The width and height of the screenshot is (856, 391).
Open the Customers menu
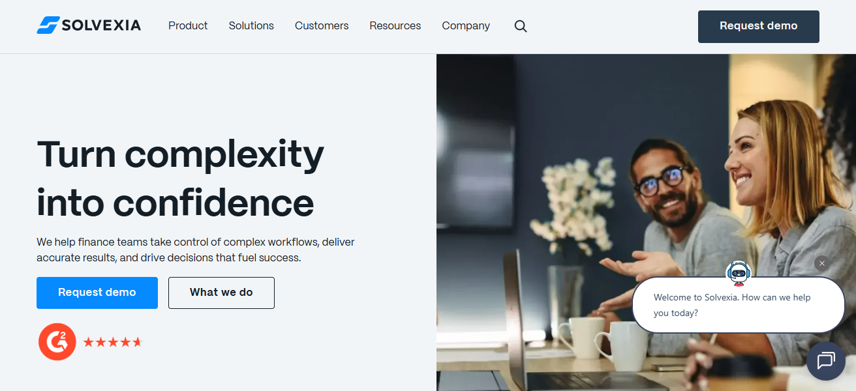pos(322,26)
